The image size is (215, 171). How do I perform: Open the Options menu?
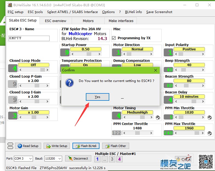coord(108,12)
